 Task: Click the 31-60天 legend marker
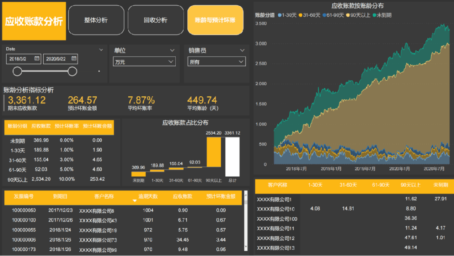click(301, 15)
